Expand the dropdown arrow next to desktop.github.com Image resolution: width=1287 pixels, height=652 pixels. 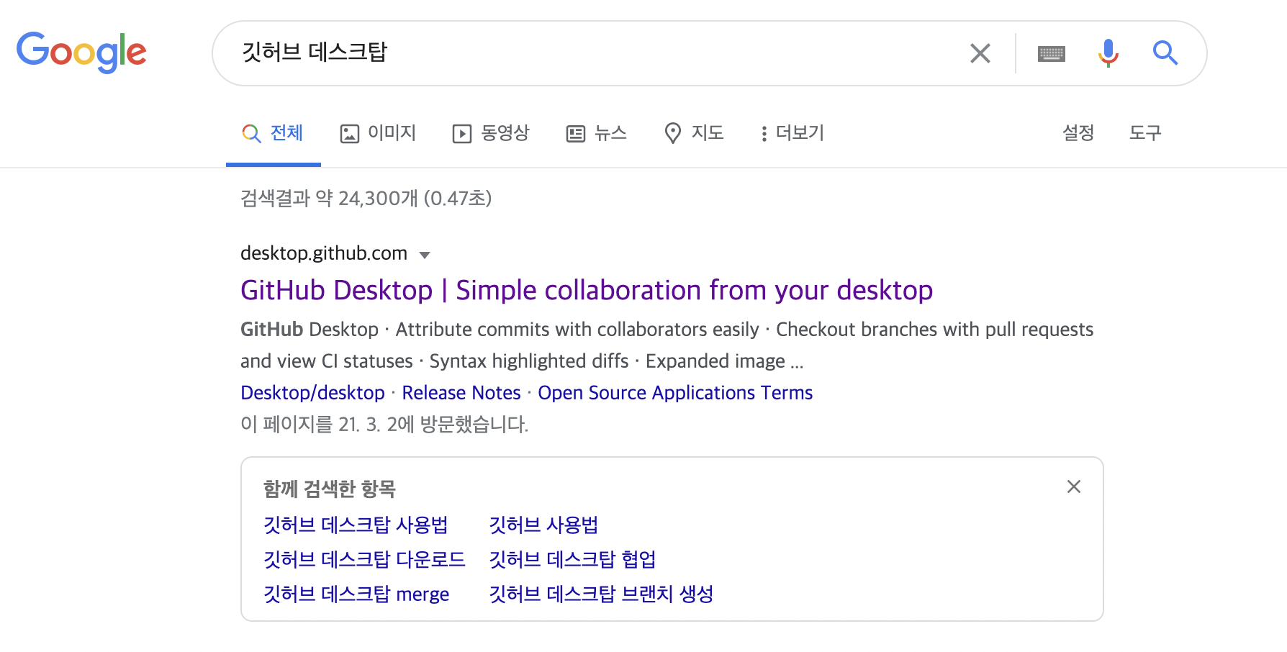pyautogui.click(x=425, y=255)
